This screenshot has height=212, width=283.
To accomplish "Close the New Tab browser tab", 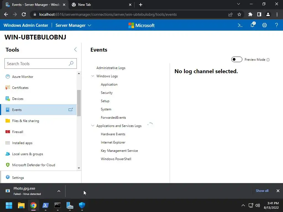I will pos(130,5).
